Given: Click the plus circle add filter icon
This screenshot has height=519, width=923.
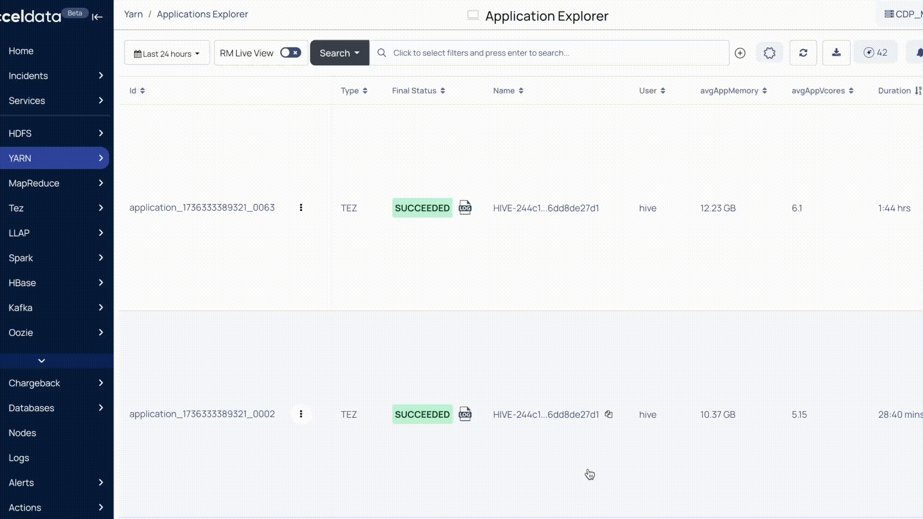Looking at the screenshot, I should pos(740,53).
